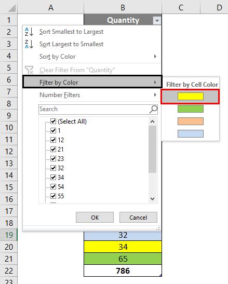Click the Clear Filter funnel icon
228x284 pixels.
pyautogui.click(x=29, y=70)
